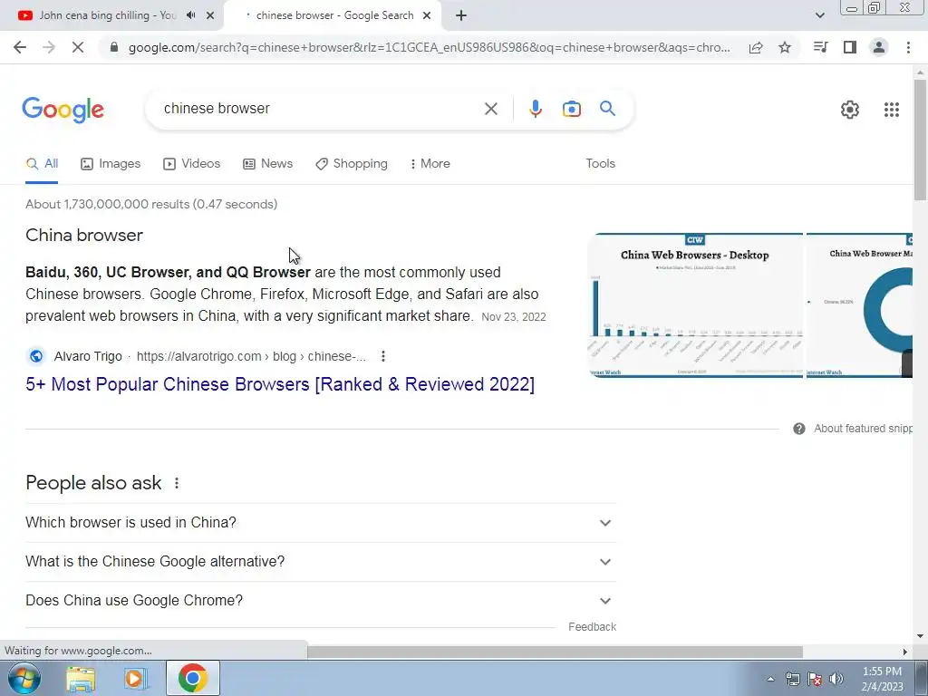The height and width of the screenshot is (696, 928).
Task: Expand "Does China use Google Chrome?"
Action: (x=321, y=601)
